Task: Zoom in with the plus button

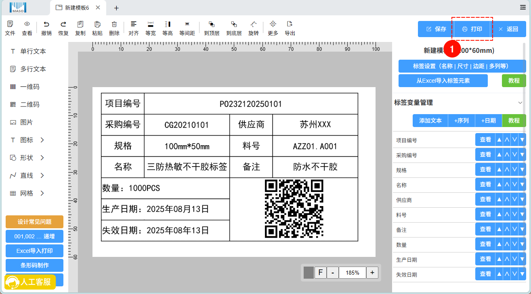Action: 372,273
